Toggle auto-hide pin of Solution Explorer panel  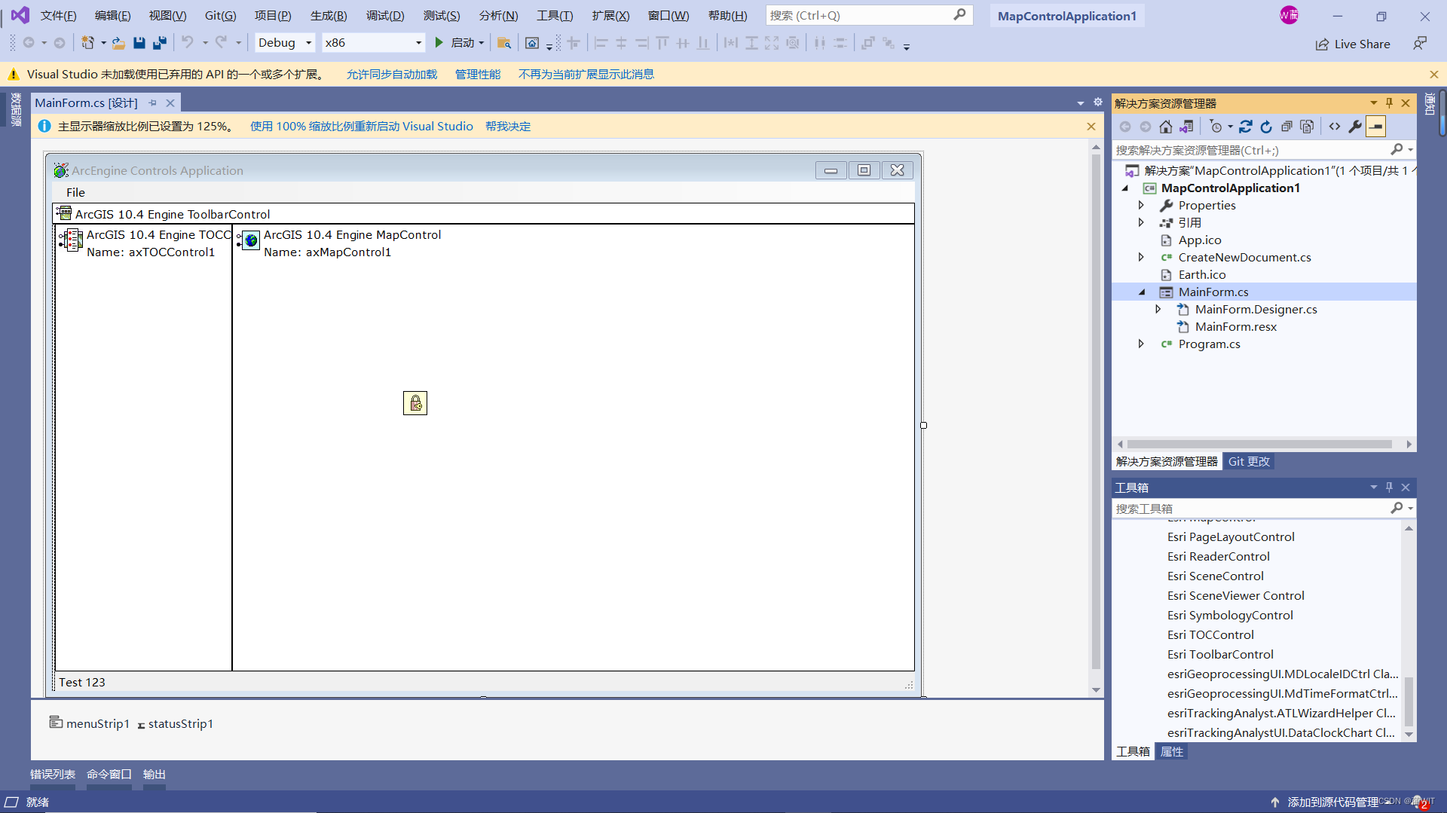coord(1390,102)
